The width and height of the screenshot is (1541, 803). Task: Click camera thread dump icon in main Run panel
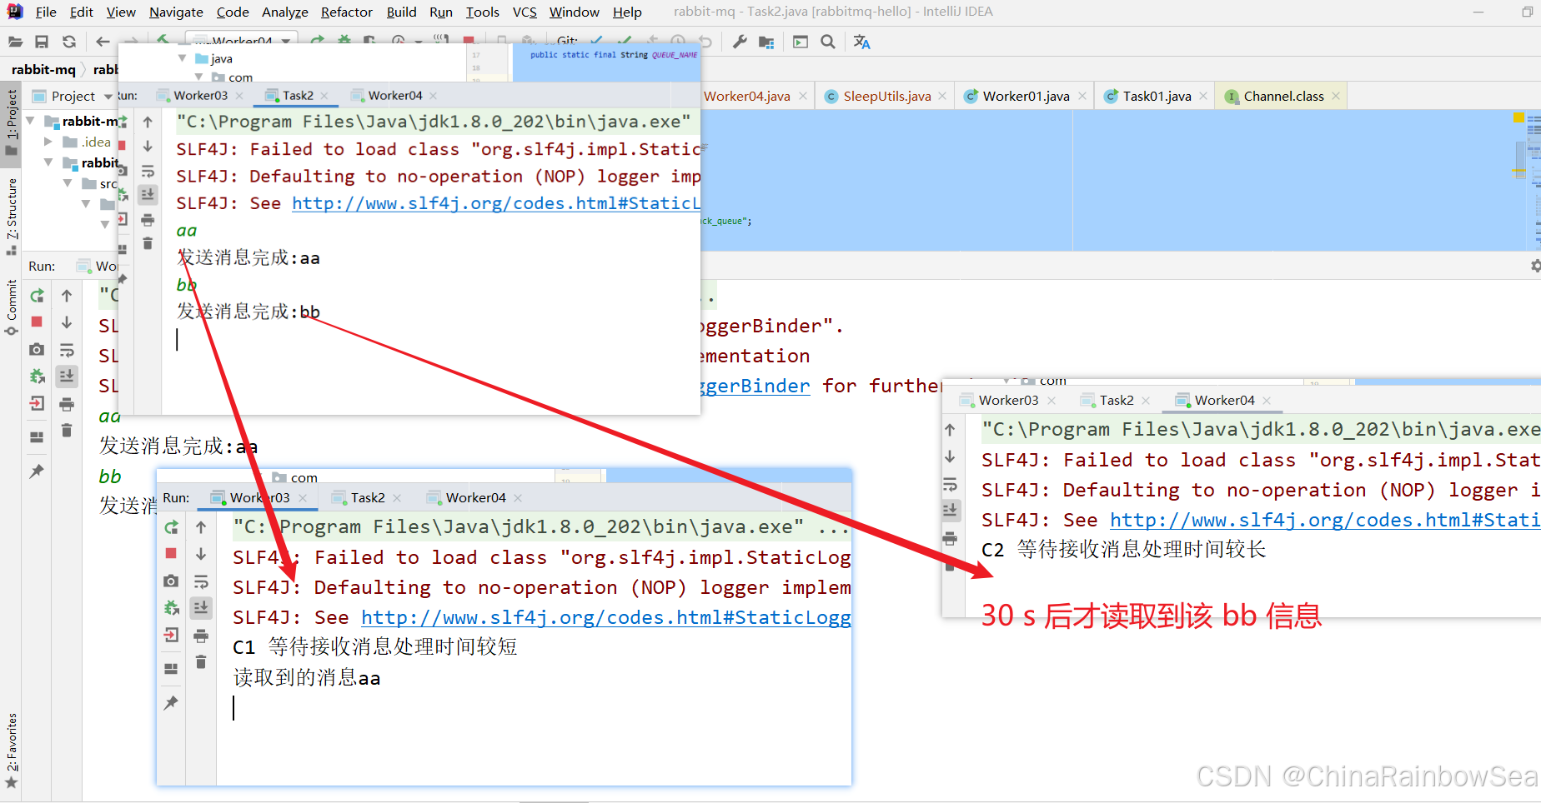pos(37,350)
